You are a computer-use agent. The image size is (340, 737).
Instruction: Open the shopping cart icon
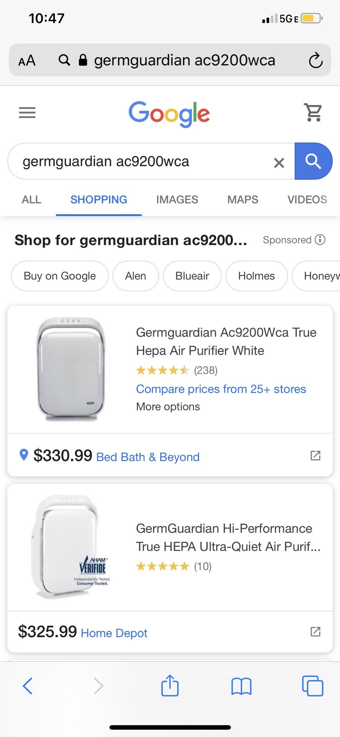(313, 112)
